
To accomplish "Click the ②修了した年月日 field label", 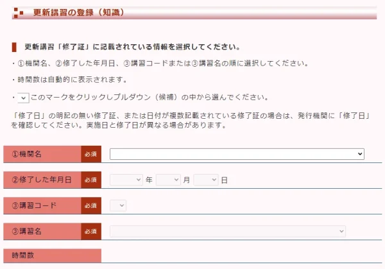I will coord(42,180).
